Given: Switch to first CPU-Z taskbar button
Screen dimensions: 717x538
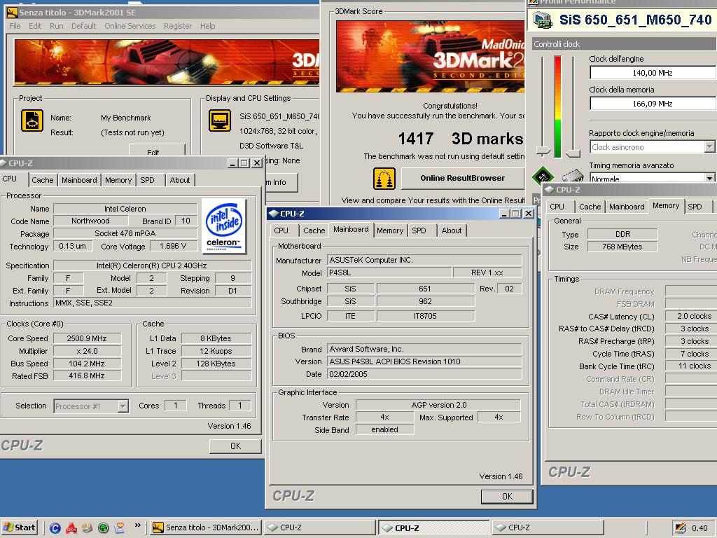Looking at the screenshot, I should (x=320, y=527).
